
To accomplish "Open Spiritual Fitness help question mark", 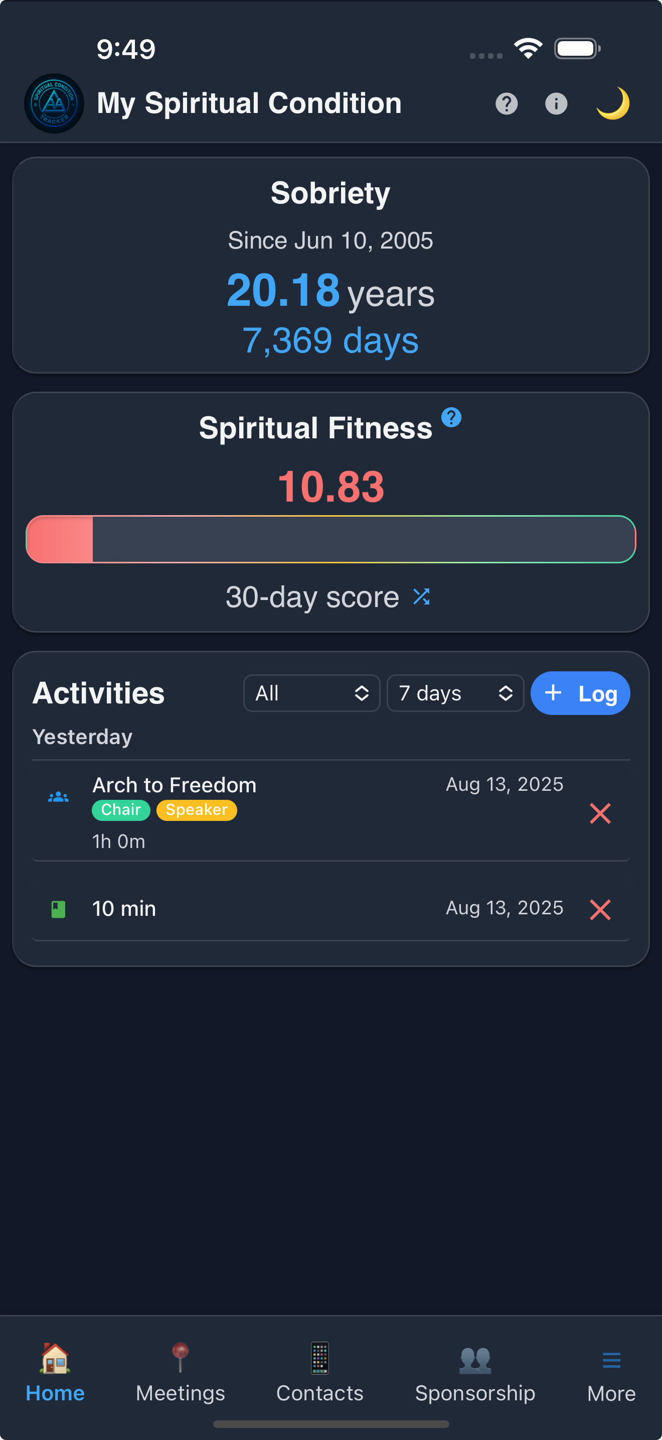I will click(451, 417).
